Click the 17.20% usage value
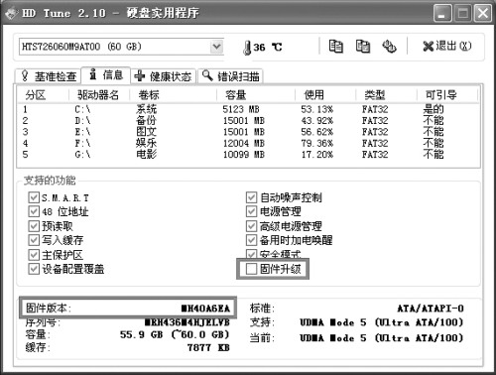Screen dimensions: 496x375 [x=317, y=155]
